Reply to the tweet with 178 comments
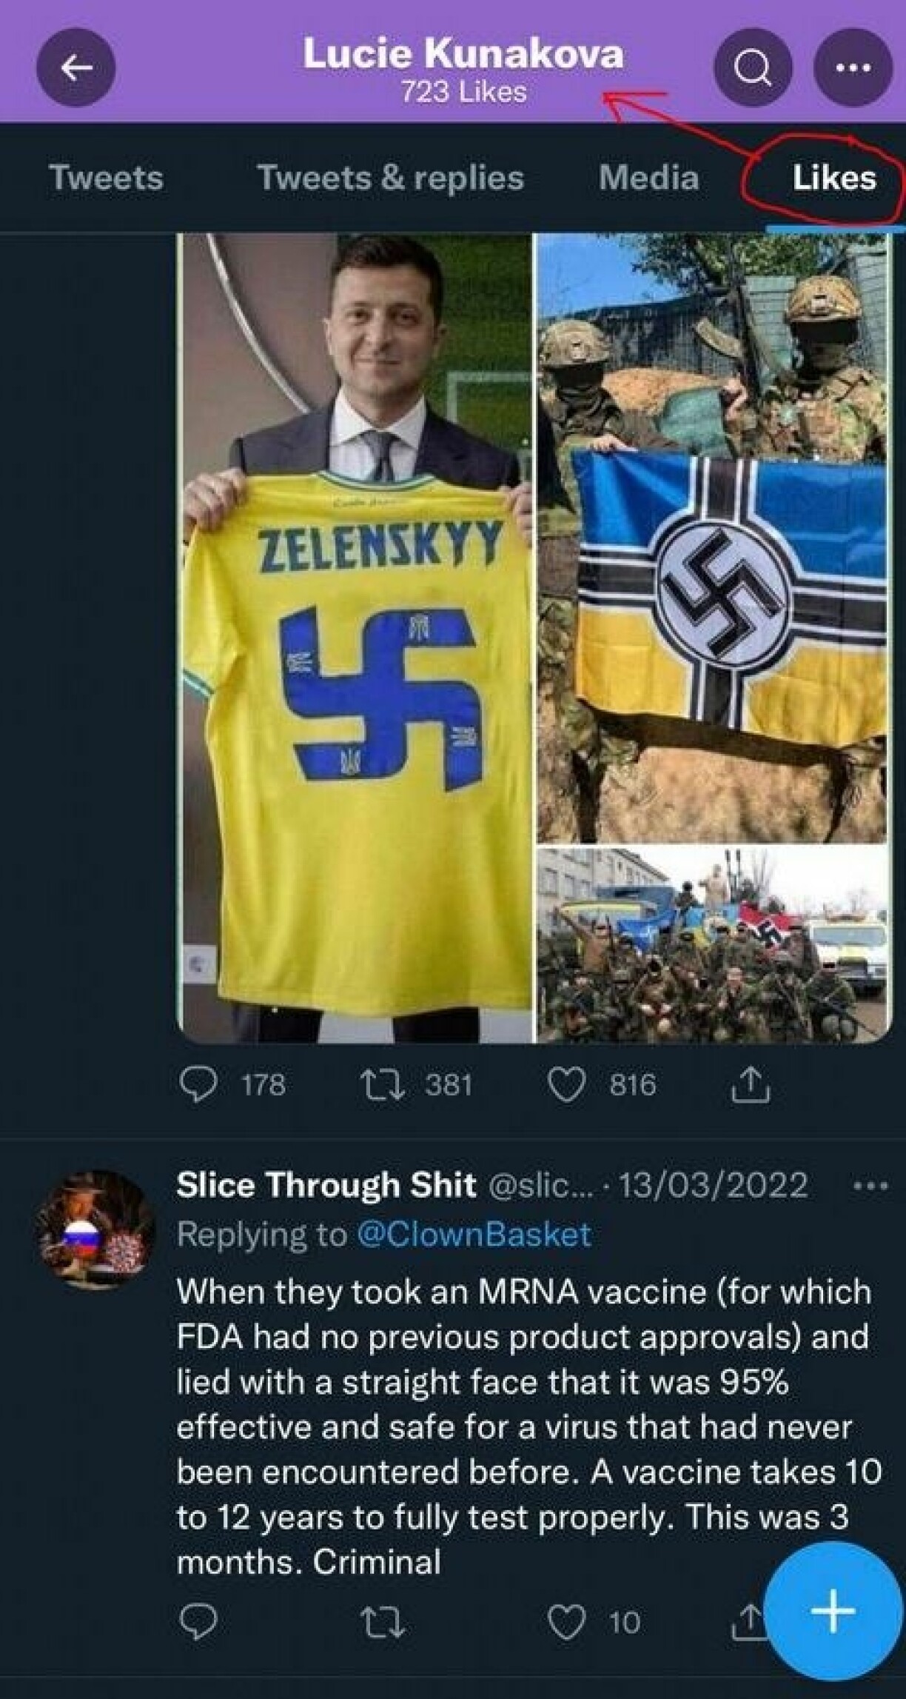906x1699 pixels. [198, 1085]
